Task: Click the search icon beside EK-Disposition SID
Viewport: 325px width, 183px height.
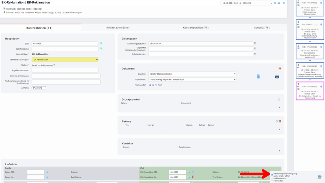Action: [x=189, y=172]
